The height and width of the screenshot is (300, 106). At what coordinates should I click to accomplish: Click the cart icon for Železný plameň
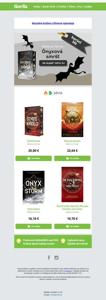tap(67, 158)
